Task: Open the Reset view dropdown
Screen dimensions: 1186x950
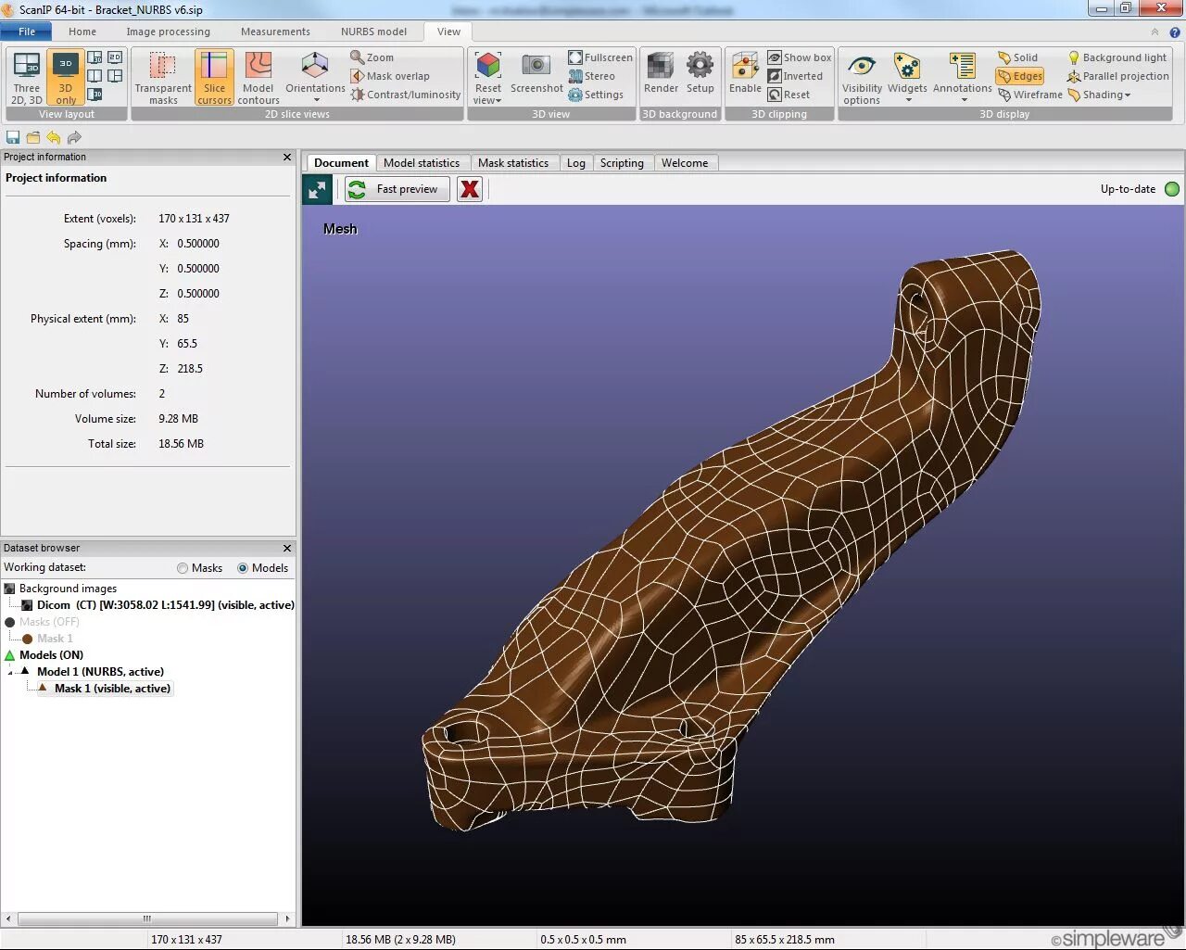Action: pos(488,78)
